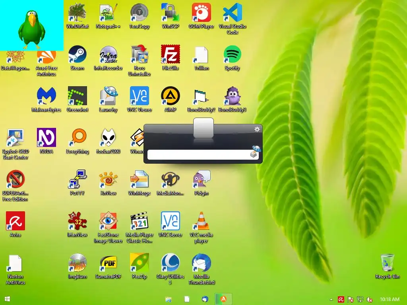Select the MediaMonkey desktop icon

coord(170,183)
